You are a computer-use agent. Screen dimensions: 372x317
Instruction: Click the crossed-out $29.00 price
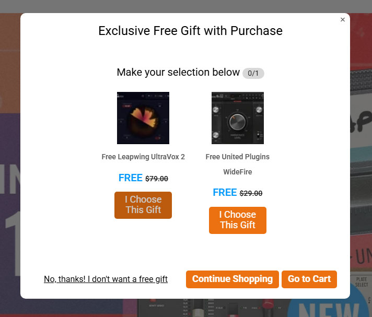coord(251,193)
